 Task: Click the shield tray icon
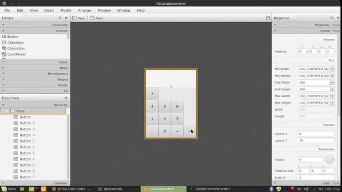point(278,189)
